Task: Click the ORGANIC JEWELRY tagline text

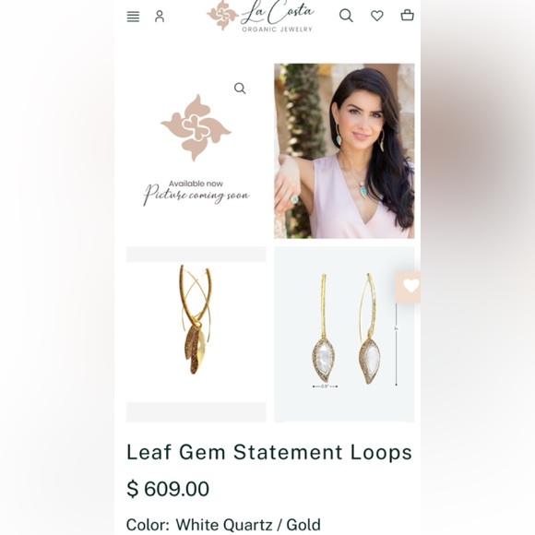Action: (x=278, y=30)
